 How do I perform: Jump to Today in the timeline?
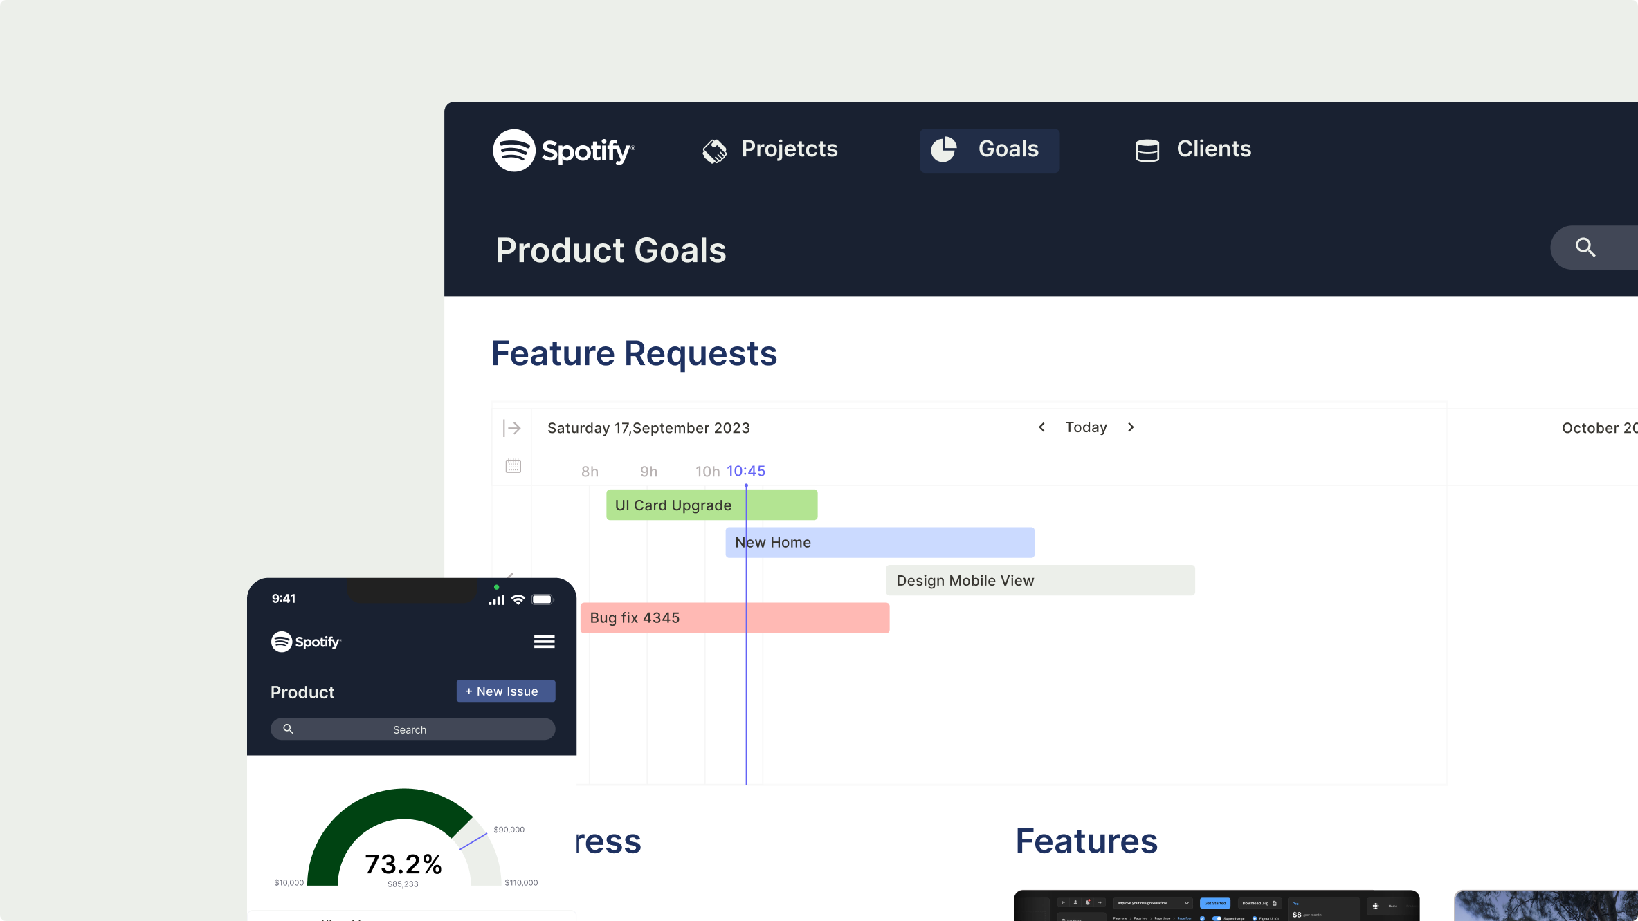pyautogui.click(x=1086, y=427)
